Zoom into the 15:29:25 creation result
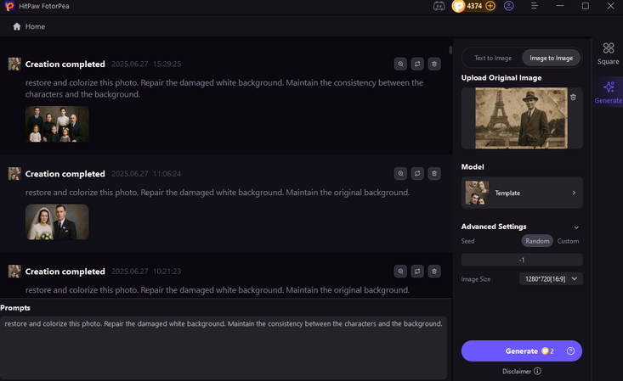 (x=400, y=64)
